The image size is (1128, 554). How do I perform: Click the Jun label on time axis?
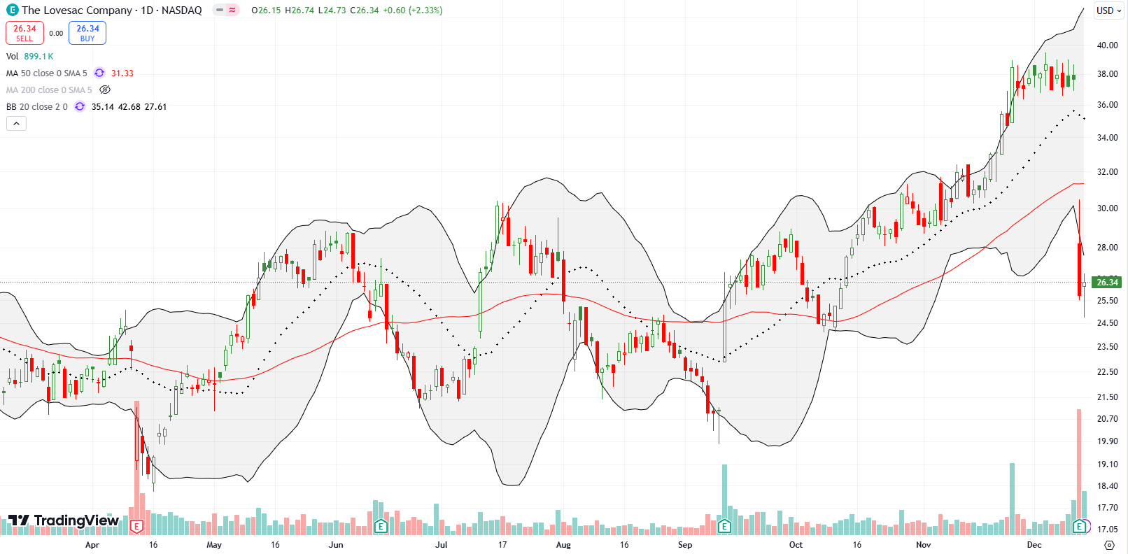[x=336, y=545]
